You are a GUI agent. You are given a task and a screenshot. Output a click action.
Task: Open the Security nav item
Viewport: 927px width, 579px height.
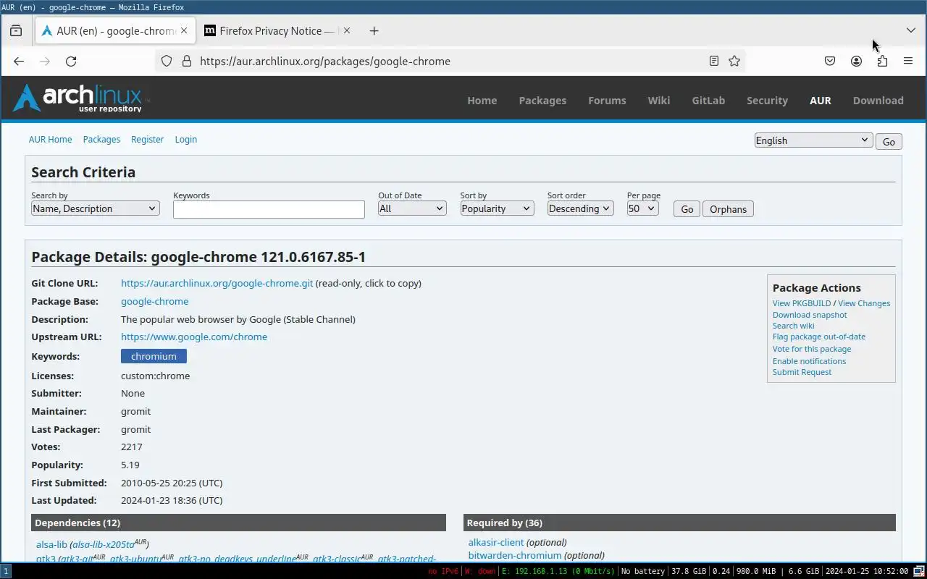(x=767, y=101)
